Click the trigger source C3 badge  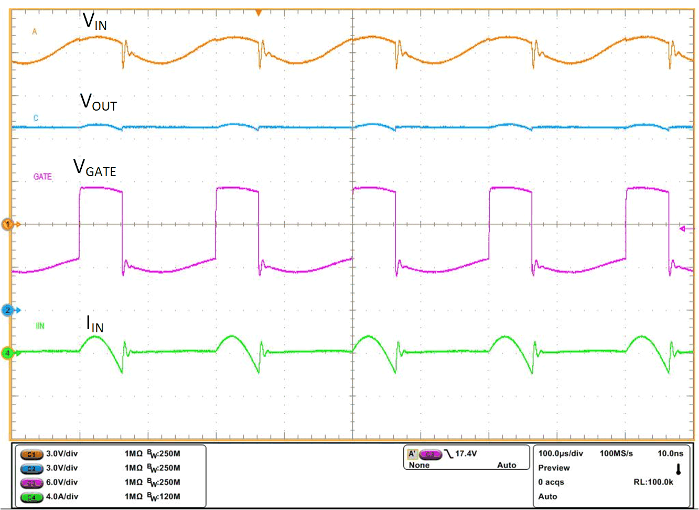tap(431, 453)
